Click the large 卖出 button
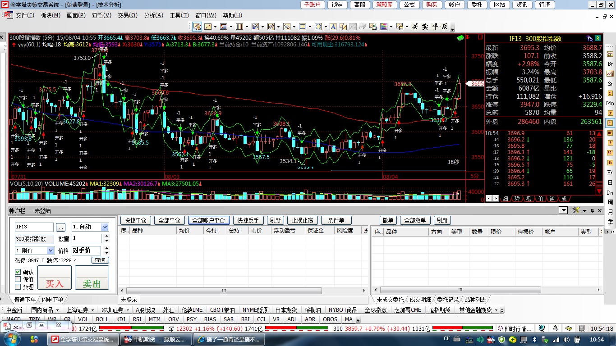The height and width of the screenshot is (346, 616). (x=92, y=277)
